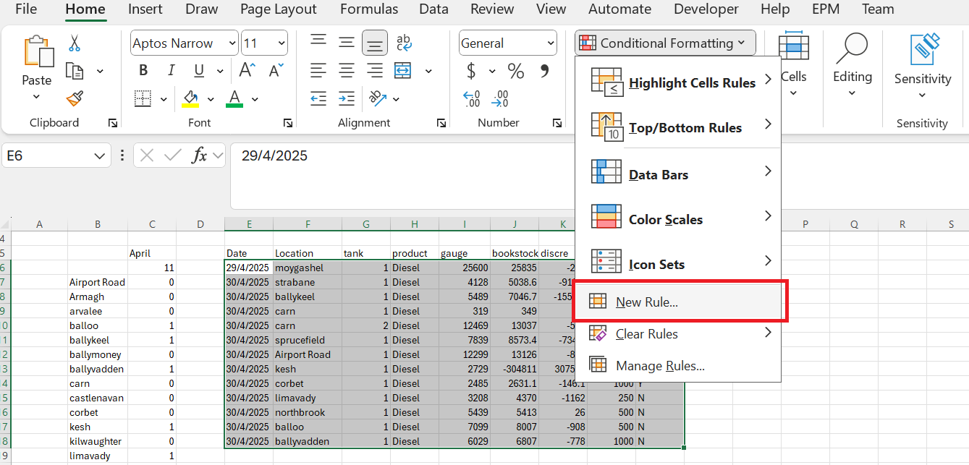Expand the Color Scales submenu
Viewport: 969px width, 465px height.
click(665, 218)
